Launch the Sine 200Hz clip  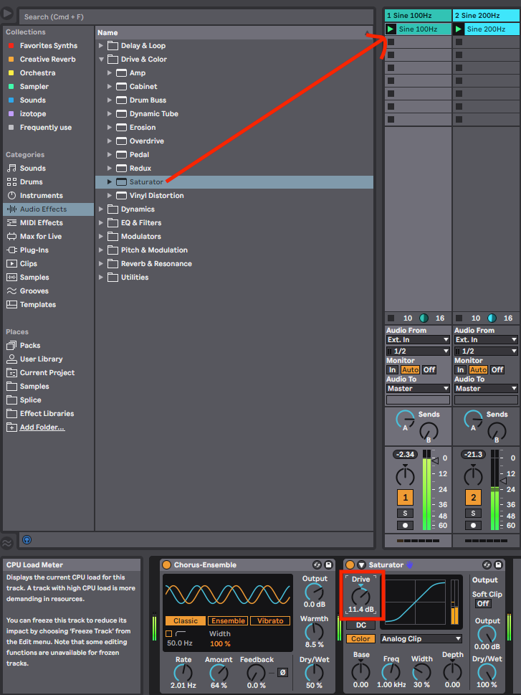(459, 29)
